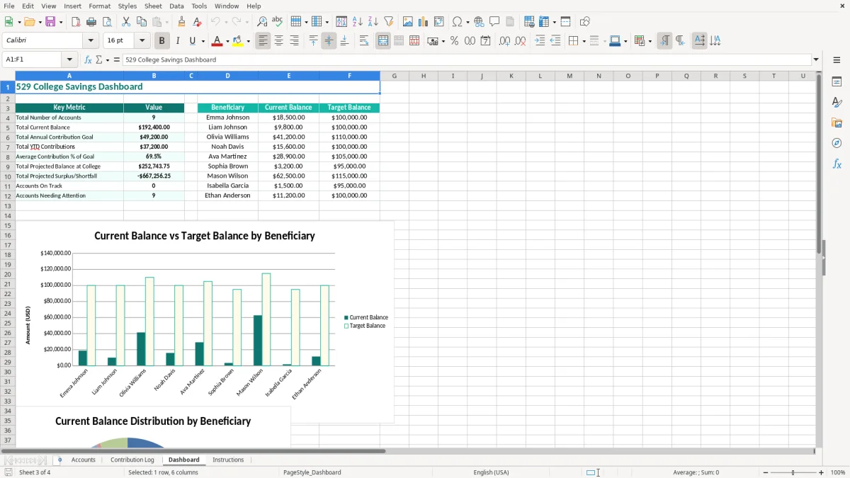Insert hyperlink
This screenshot has width=850, height=478.
click(480, 22)
